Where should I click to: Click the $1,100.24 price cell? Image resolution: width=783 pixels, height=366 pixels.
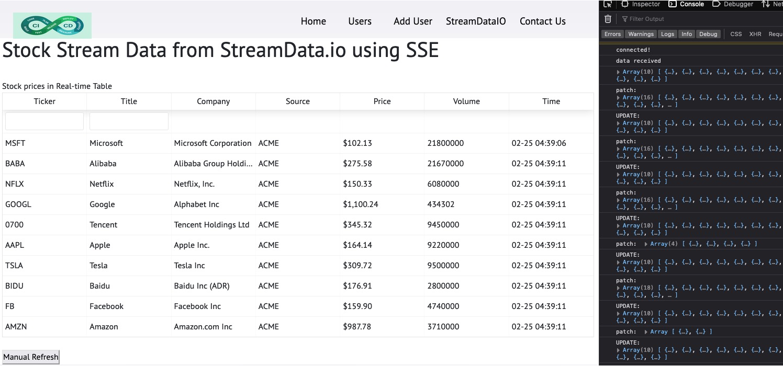382,204
